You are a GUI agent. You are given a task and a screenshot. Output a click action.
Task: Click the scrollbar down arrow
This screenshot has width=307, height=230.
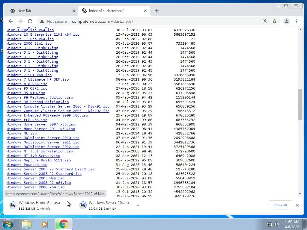click(300, 194)
